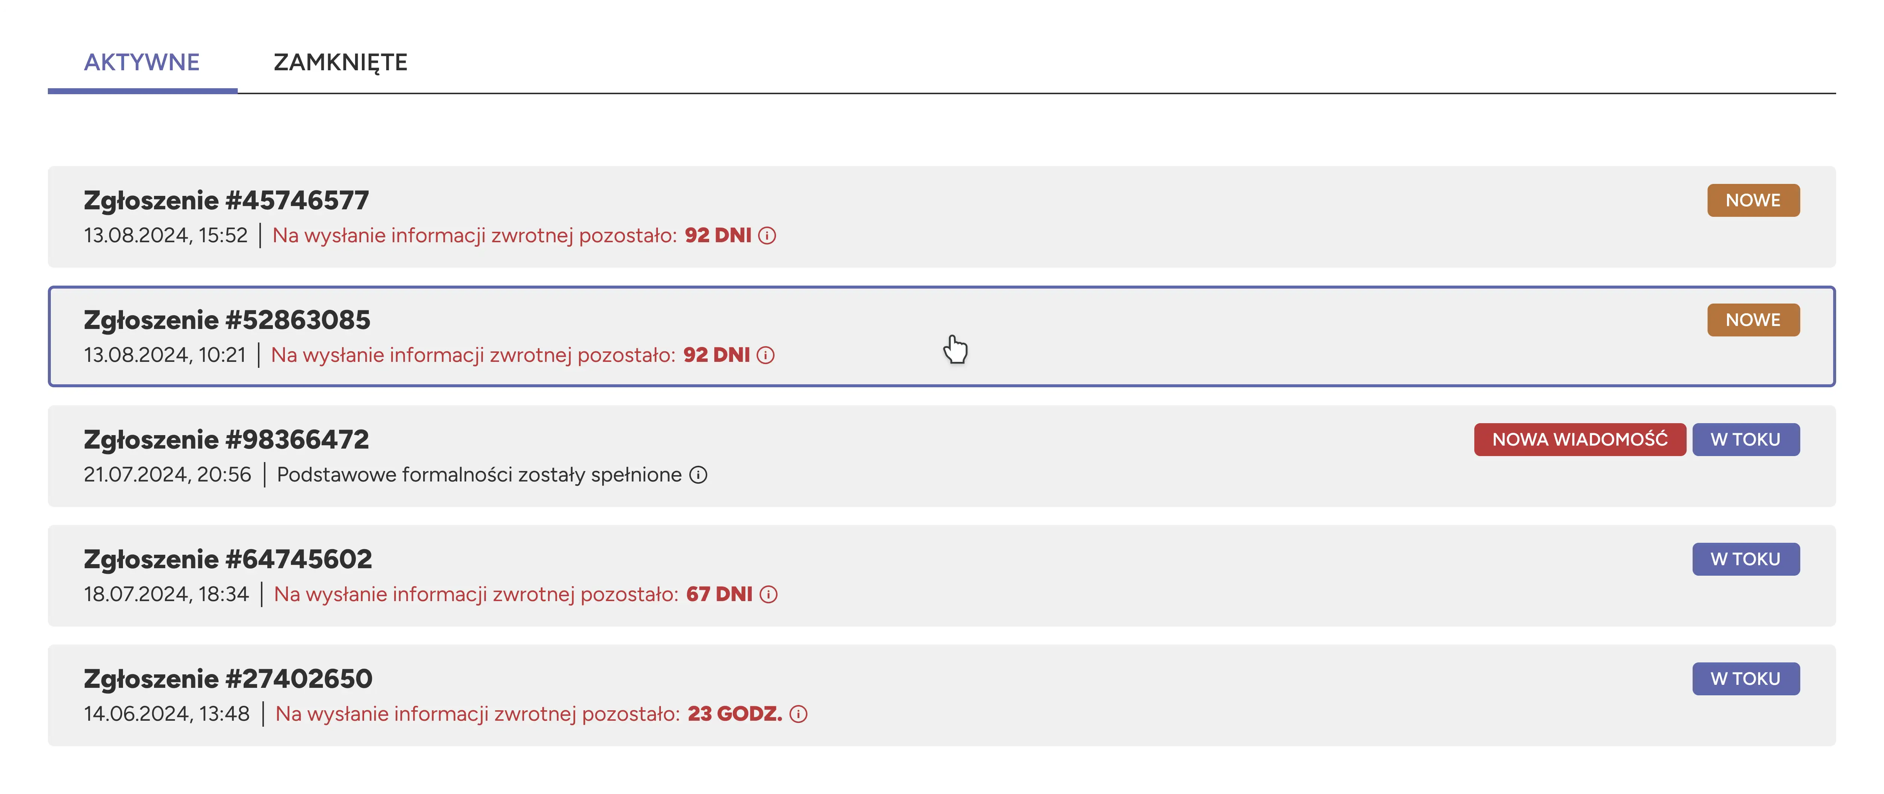Click the 23 GODZ. remaining time text
The height and width of the screenshot is (794, 1884).
pyautogui.click(x=734, y=714)
